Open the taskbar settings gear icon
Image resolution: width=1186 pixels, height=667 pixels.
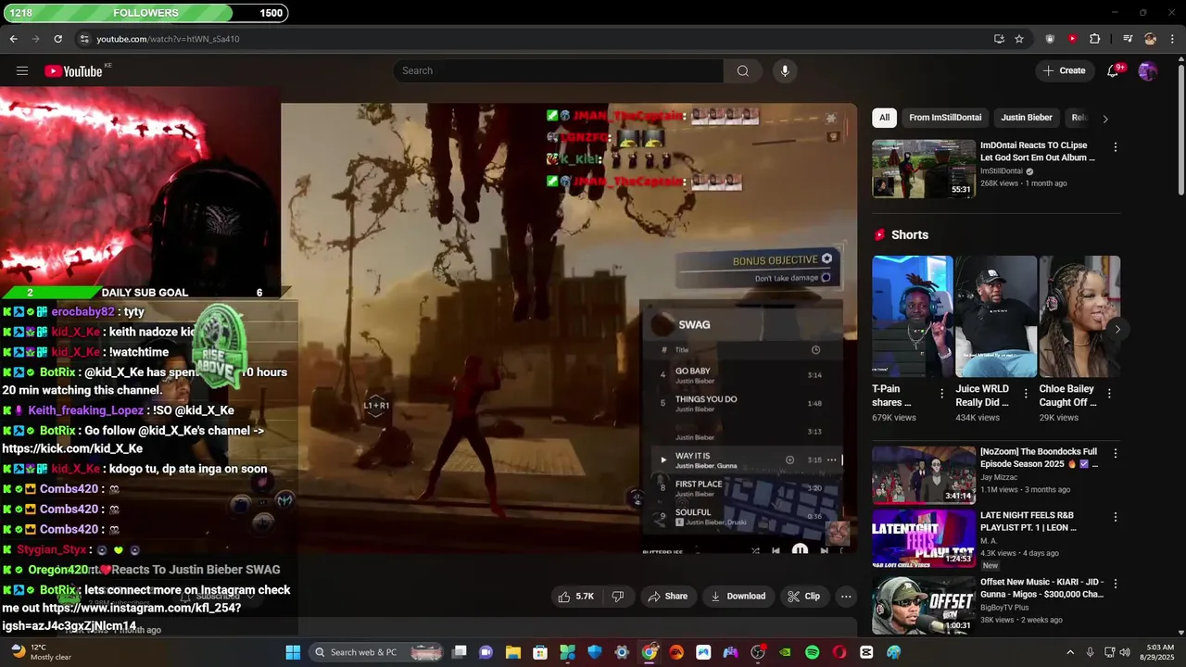[622, 652]
